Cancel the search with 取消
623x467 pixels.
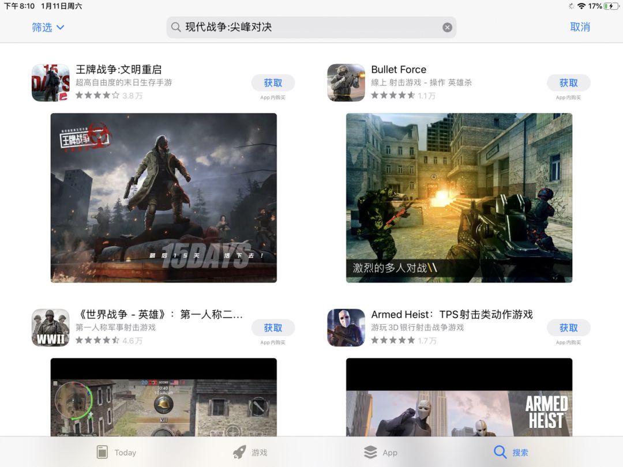tap(580, 27)
